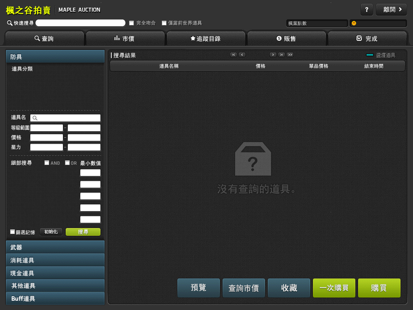The height and width of the screenshot is (310, 413).
Task: Click the 收藏 favorite button
Action: [289, 288]
